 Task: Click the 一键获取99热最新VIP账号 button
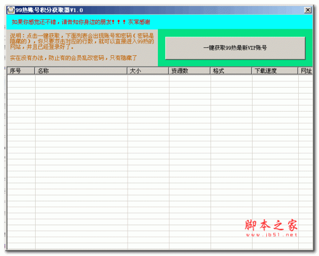pyautogui.click(x=236, y=48)
